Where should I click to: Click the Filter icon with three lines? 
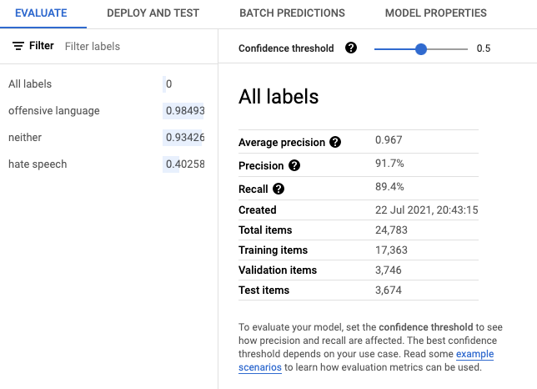point(18,46)
